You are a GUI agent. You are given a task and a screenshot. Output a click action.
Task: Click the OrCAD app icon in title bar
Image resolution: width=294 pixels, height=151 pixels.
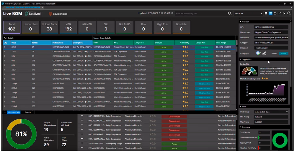[3, 4]
